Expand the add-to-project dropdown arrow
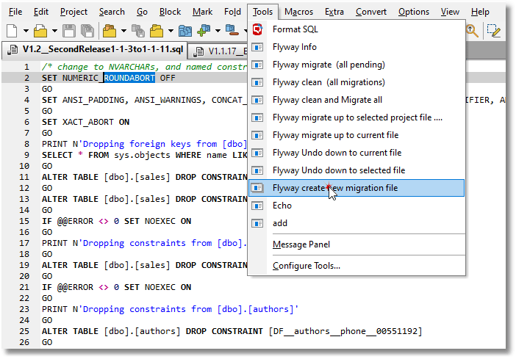This screenshot has height=359, width=516. pyautogui.click(x=218, y=32)
